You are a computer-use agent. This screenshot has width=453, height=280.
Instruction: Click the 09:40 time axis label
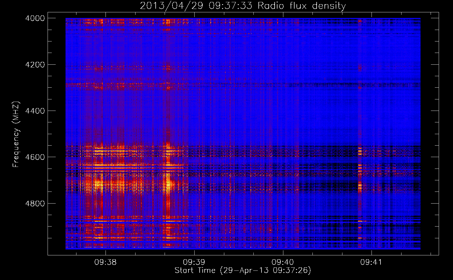click(x=283, y=262)
